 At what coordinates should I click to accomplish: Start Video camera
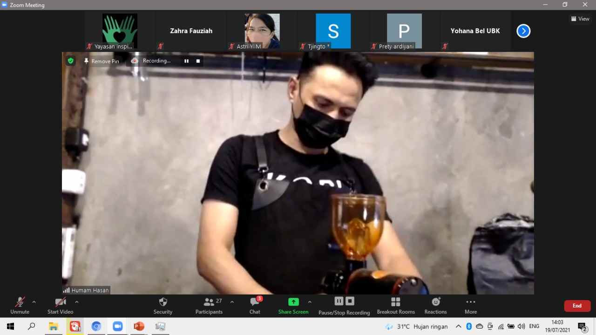(60, 305)
